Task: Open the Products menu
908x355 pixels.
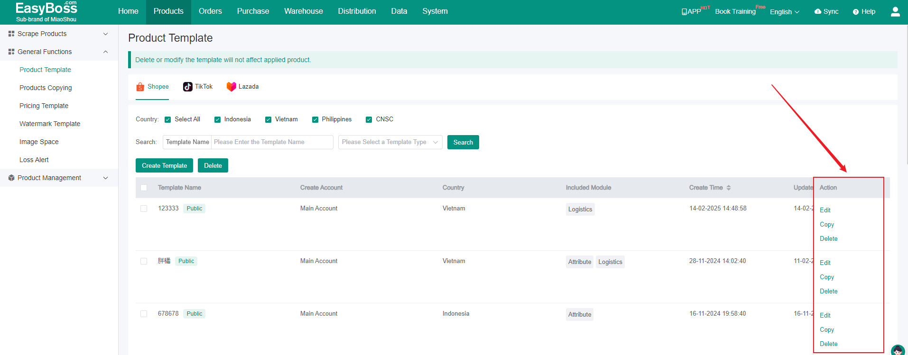Action: 168,11
